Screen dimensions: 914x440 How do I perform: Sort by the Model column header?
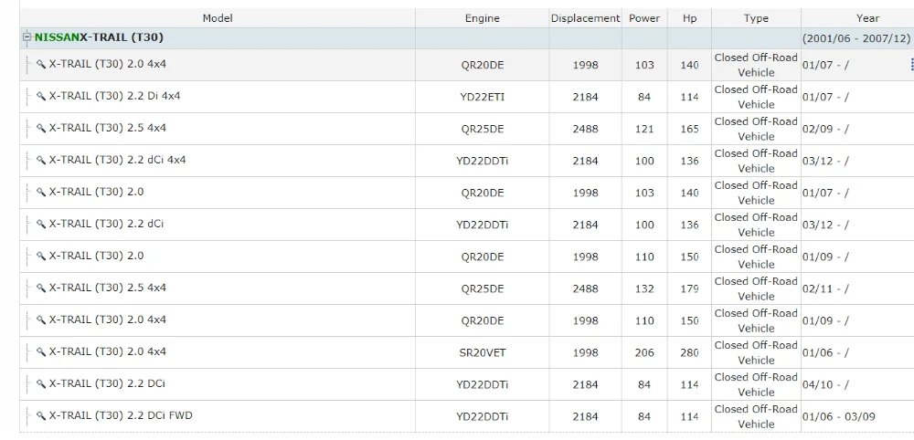(218, 18)
